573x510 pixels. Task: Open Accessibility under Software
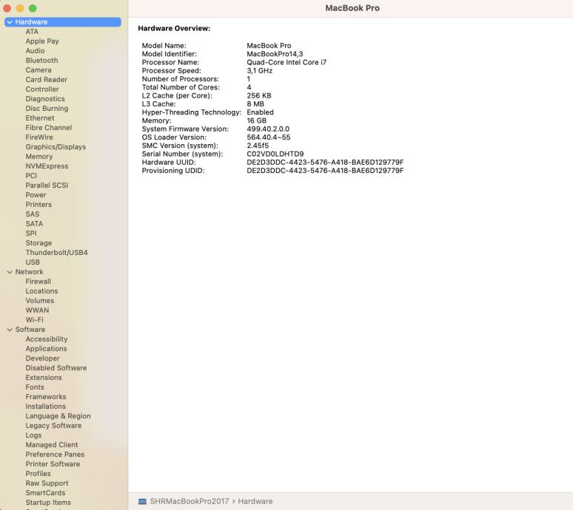coord(47,339)
